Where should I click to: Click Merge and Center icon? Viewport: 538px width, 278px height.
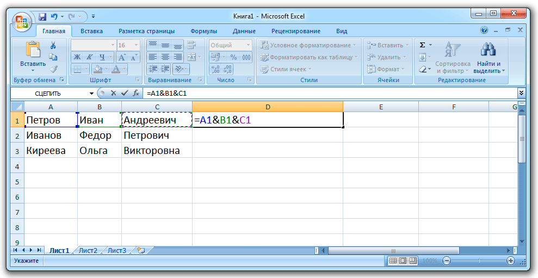pyautogui.click(x=191, y=57)
